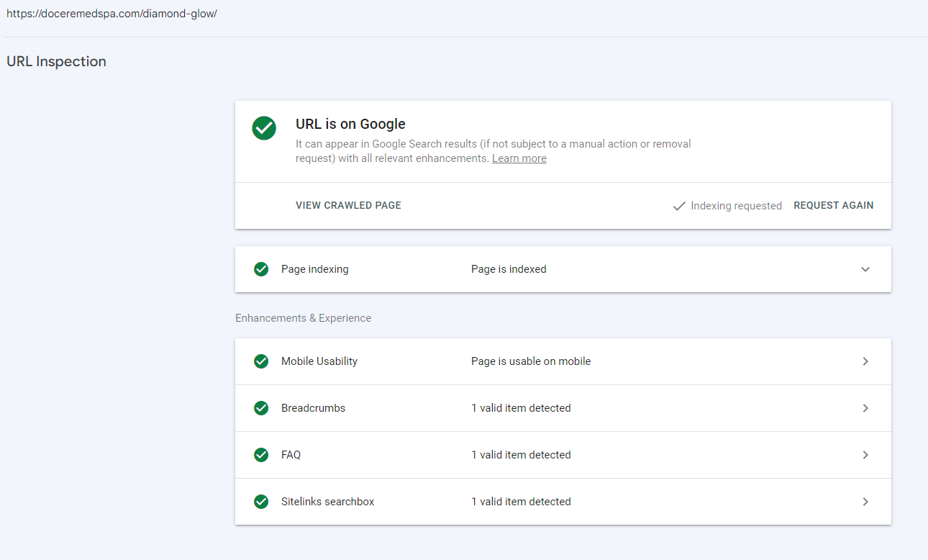928x560 pixels.
Task: Click the green check icon beside Breadcrumbs
Action: [x=261, y=408]
